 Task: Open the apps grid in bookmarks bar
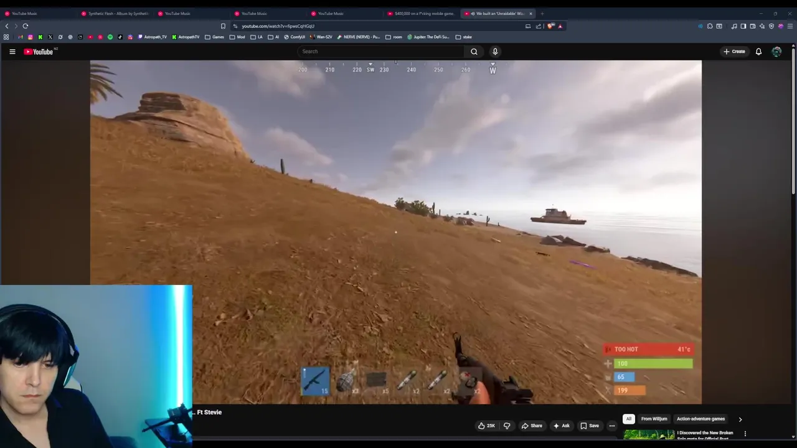(x=6, y=37)
